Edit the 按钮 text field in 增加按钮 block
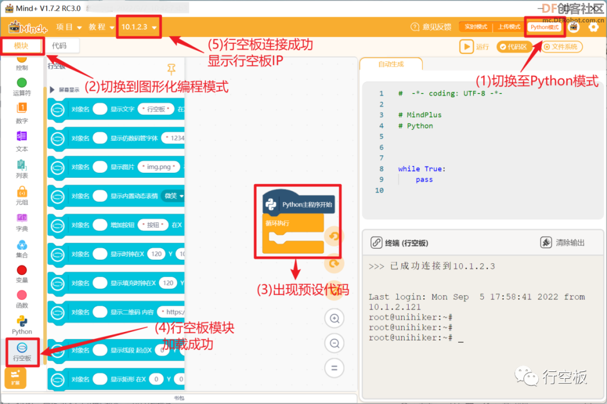 click(x=153, y=225)
